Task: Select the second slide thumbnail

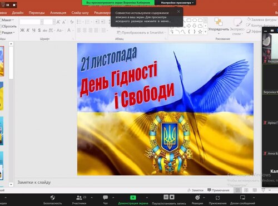Action: (x=2, y=96)
